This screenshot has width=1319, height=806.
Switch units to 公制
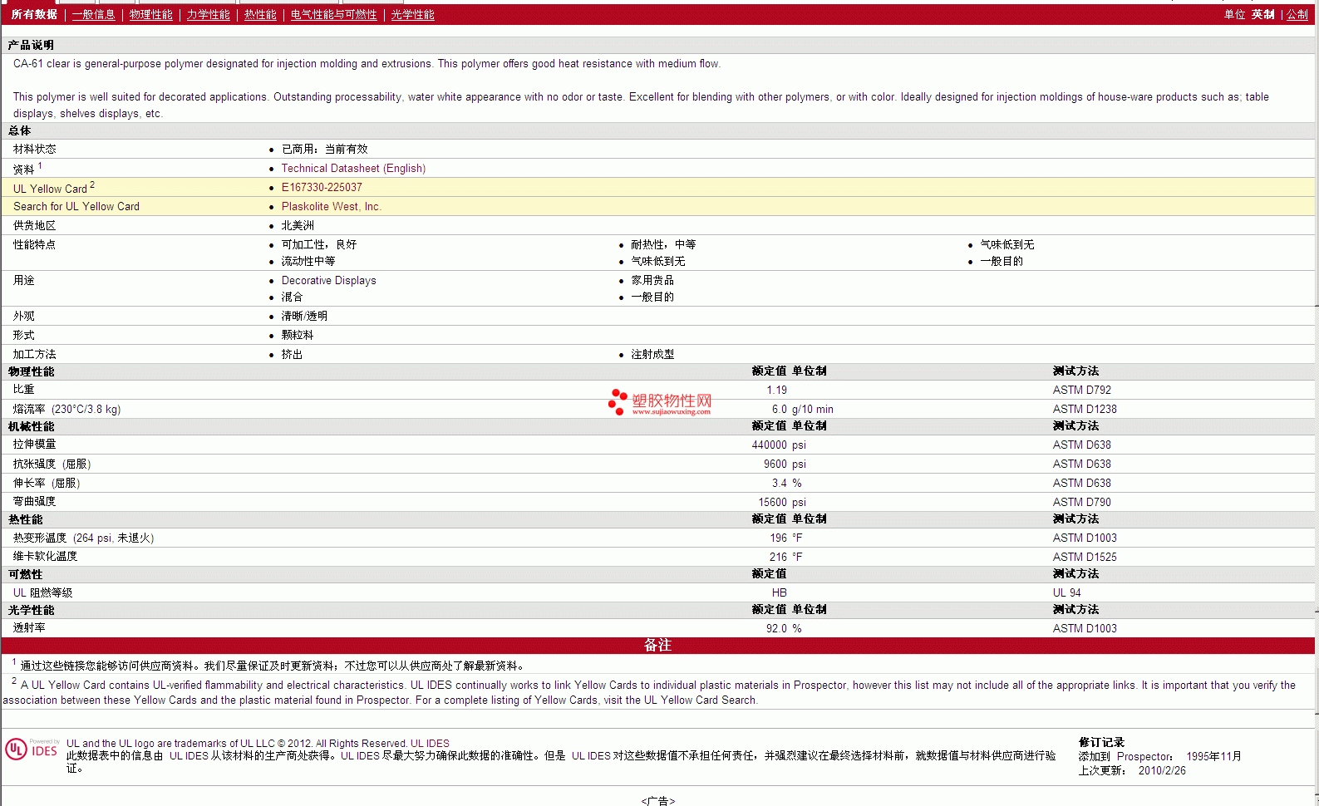[x=1297, y=15]
